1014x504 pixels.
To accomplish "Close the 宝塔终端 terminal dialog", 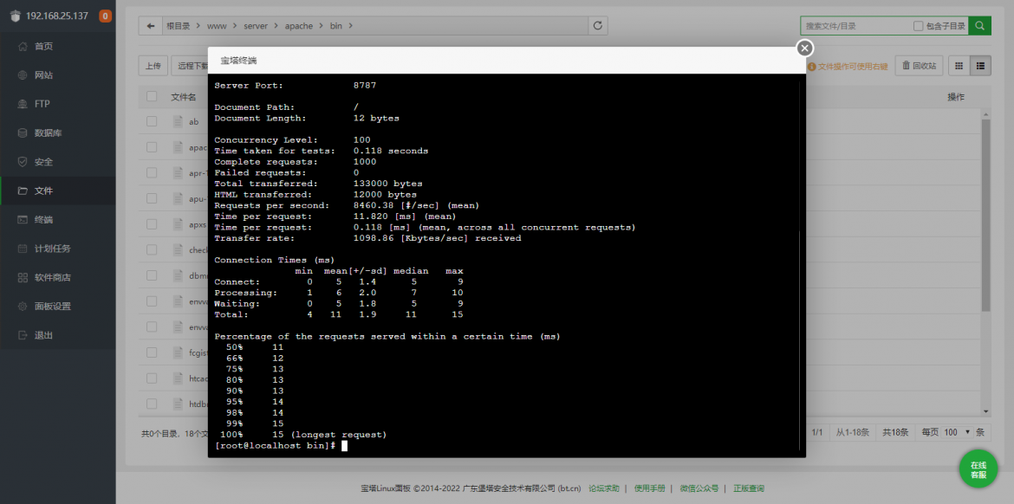I will point(804,48).
